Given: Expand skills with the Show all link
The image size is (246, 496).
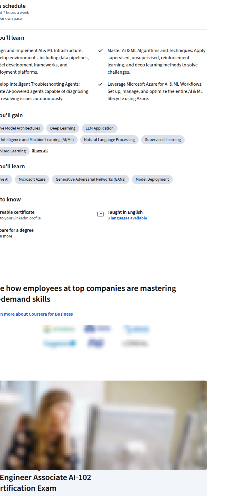Looking at the screenshot, I should point(40,151).
